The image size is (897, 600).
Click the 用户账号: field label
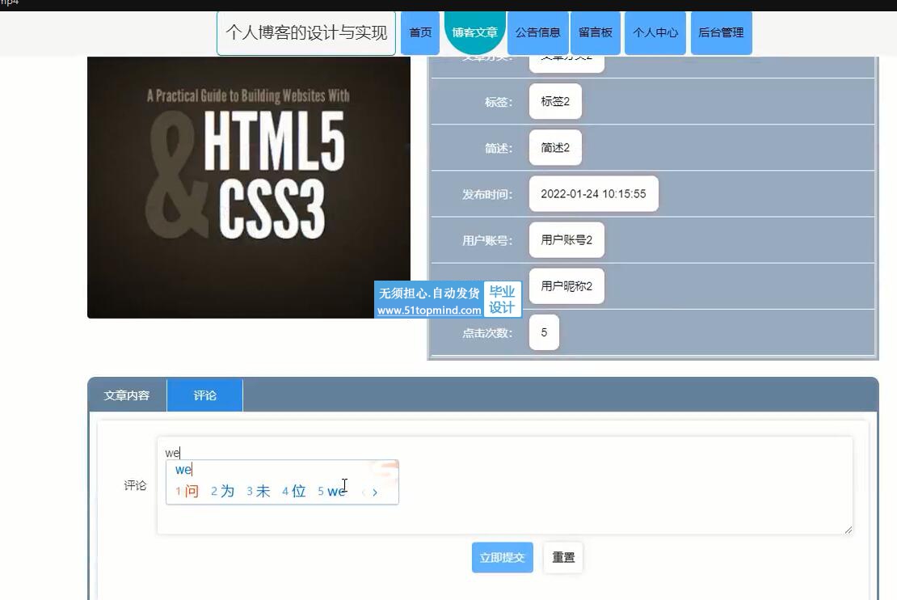[x=487, y=241]
